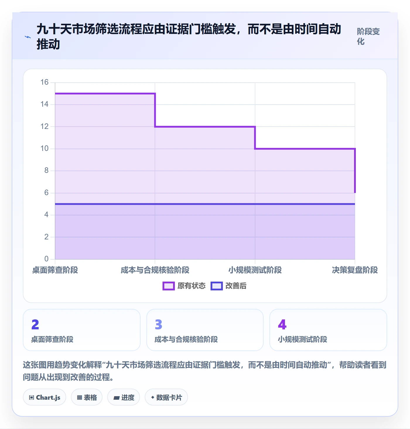This screenshot has width=410, height=429.
Task: Click the Chart.js tag chip
Action: click(x=45, y=397)
